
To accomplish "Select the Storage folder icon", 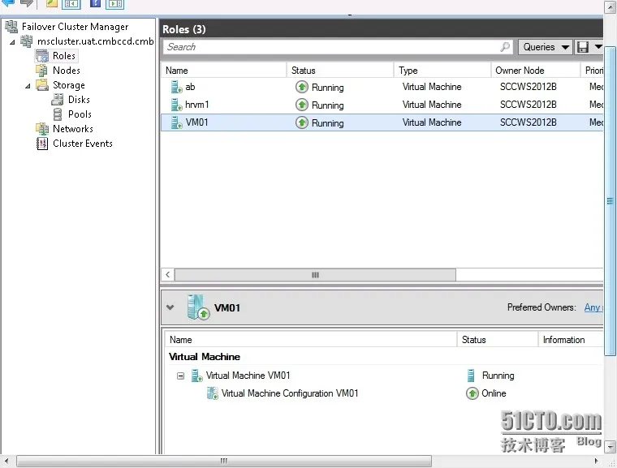I will (42, 84).
